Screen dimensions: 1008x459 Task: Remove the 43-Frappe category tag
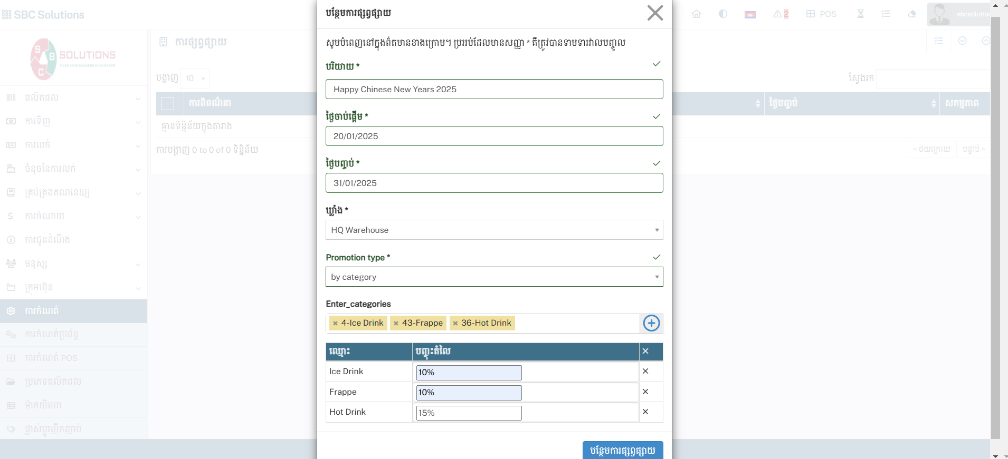click(x=396, y=324)
